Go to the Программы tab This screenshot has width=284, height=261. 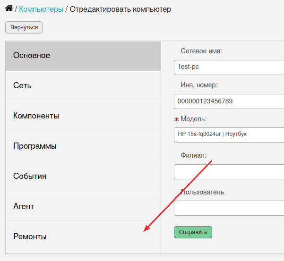(83, 147)
